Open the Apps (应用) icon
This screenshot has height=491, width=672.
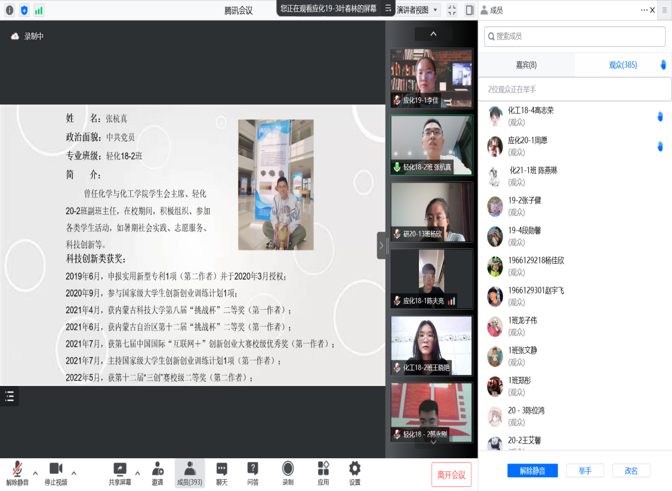[x=323, y=473]
